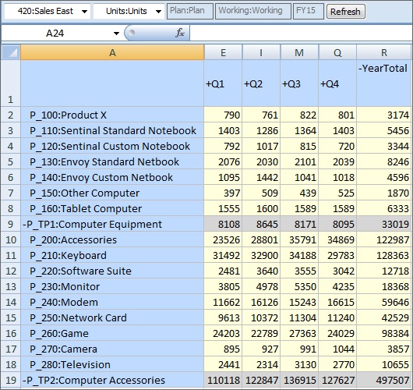Select the P_230:Monitor cell
413x390 pixels.
coord(112,286)
